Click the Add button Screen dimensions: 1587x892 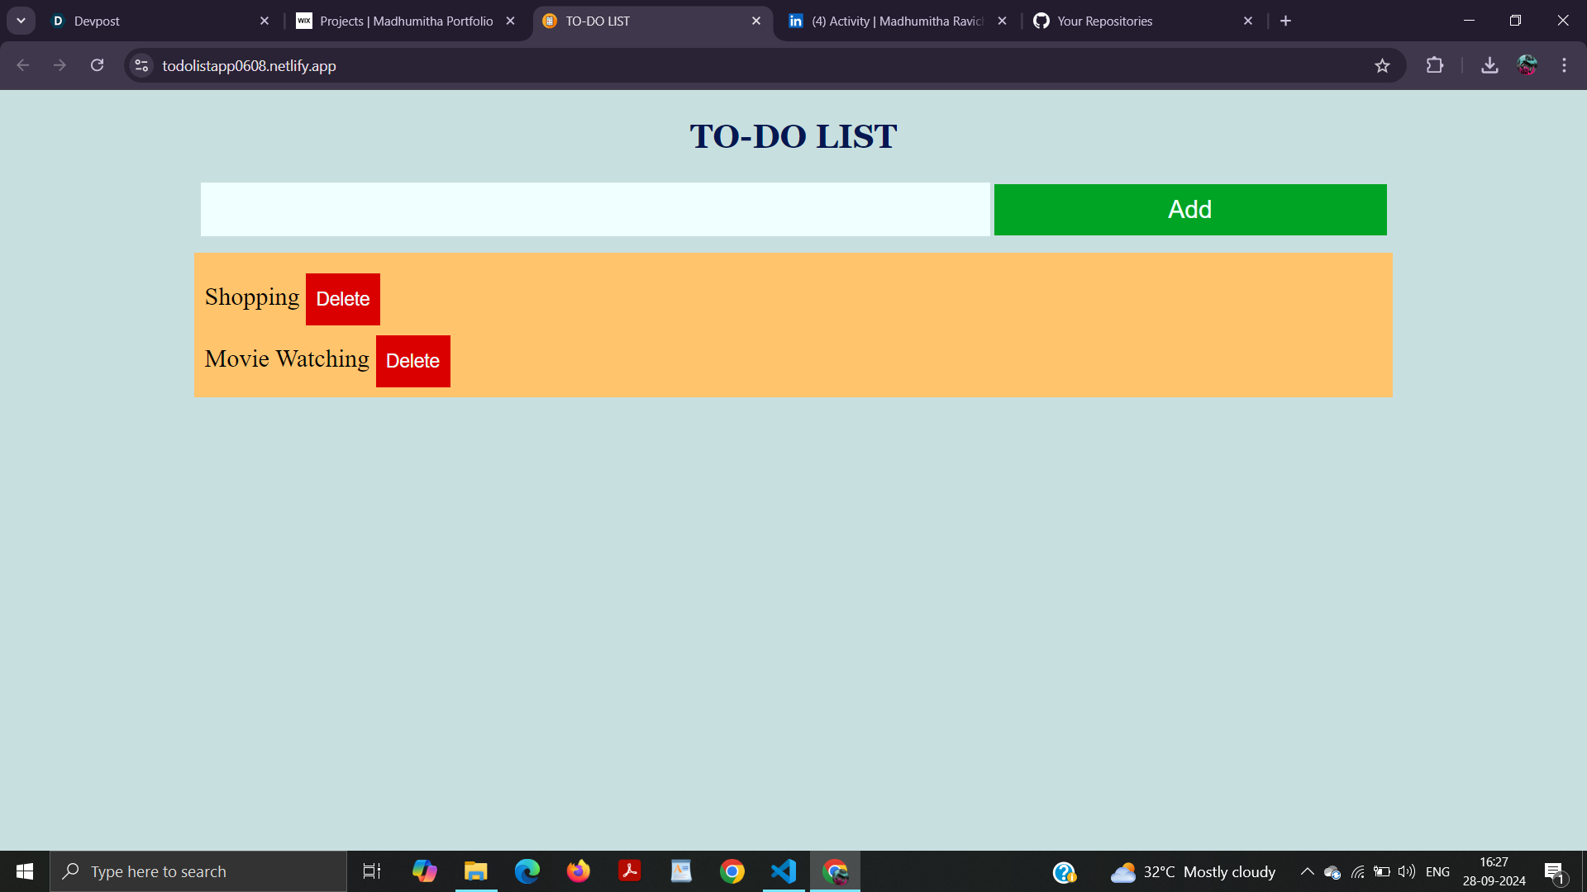tap(1189, 209)
